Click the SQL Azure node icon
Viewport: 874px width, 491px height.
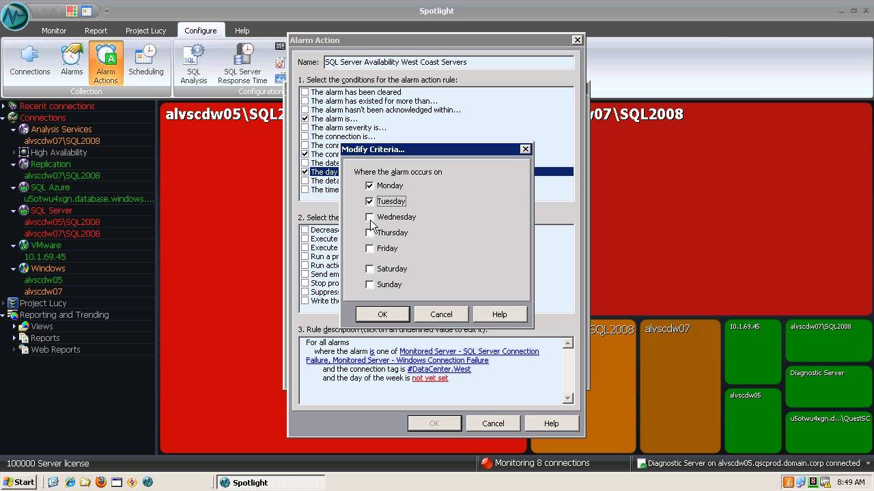click(24, 188)
